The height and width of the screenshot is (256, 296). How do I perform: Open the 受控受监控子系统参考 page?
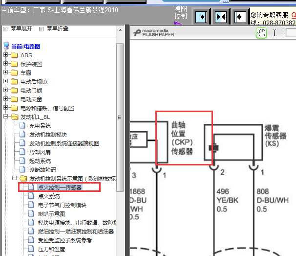point(65,240)
